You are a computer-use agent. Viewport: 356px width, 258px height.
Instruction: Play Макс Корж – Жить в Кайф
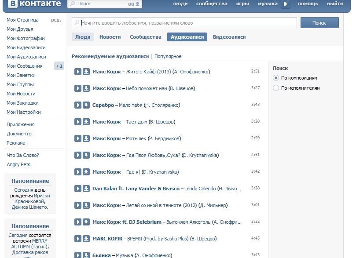[77, 72]
